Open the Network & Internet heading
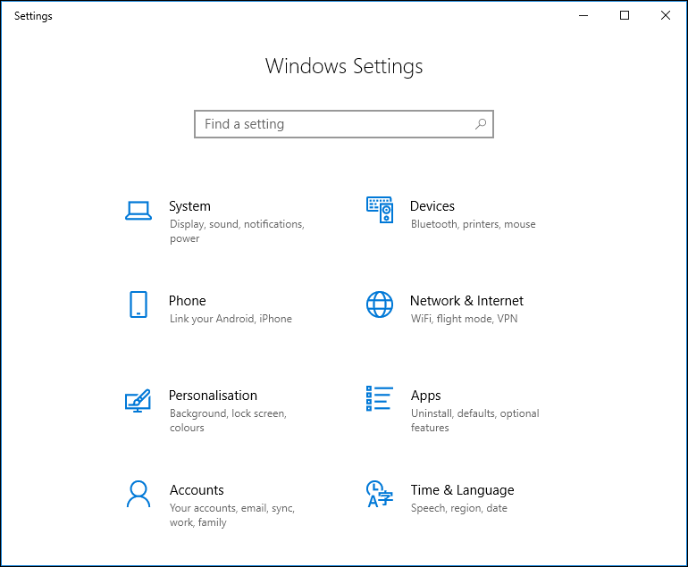Viewport: 688px width, 567px height. tap(466, 301)
